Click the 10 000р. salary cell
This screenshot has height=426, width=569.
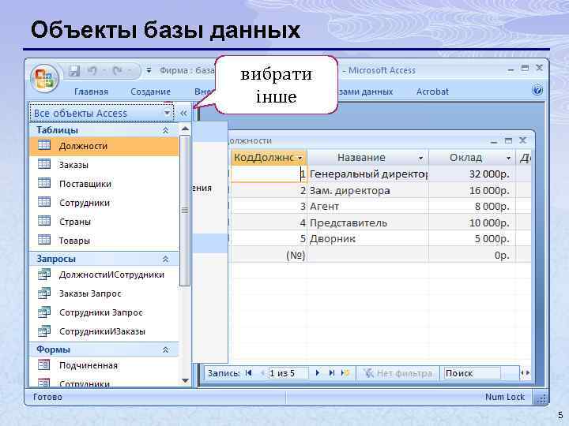[472, 222]
